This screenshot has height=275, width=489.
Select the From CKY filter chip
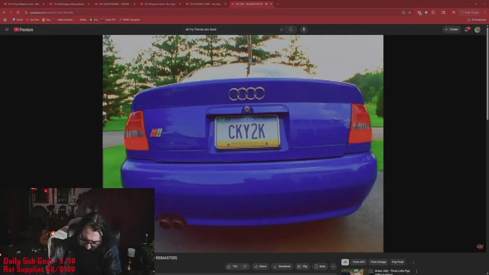[359, 262]
